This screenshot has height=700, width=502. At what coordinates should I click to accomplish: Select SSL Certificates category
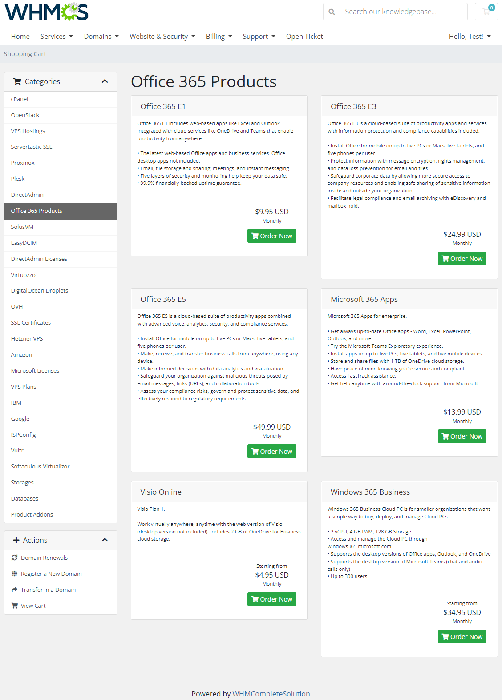(61, 323)
